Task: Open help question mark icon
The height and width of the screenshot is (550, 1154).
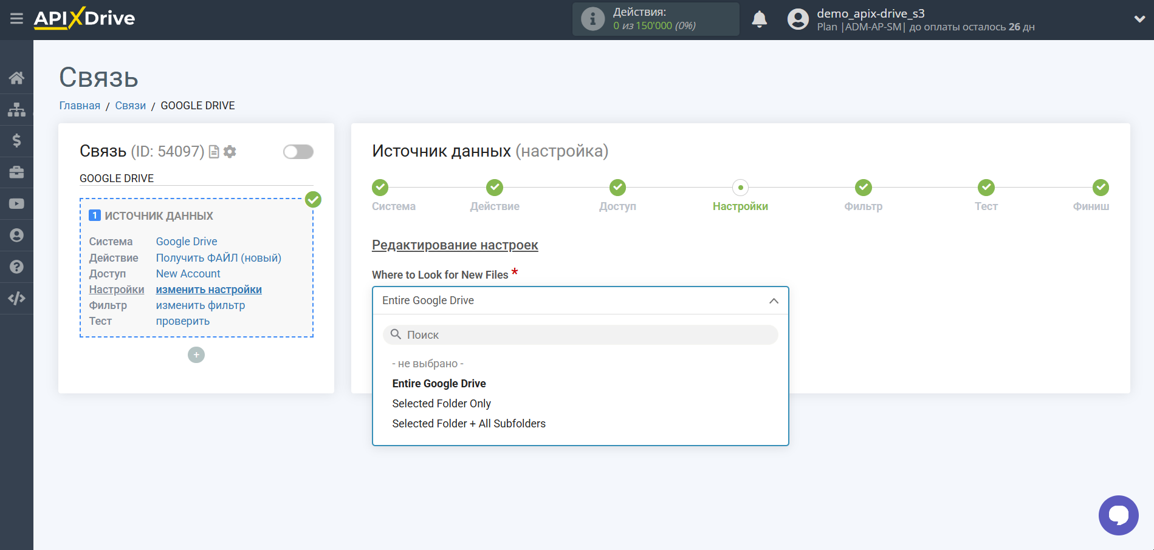Action: click(x=16, y=267)
